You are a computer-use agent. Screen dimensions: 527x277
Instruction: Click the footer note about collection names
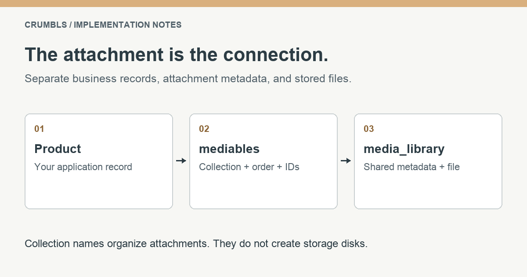[x=196, y=244]
